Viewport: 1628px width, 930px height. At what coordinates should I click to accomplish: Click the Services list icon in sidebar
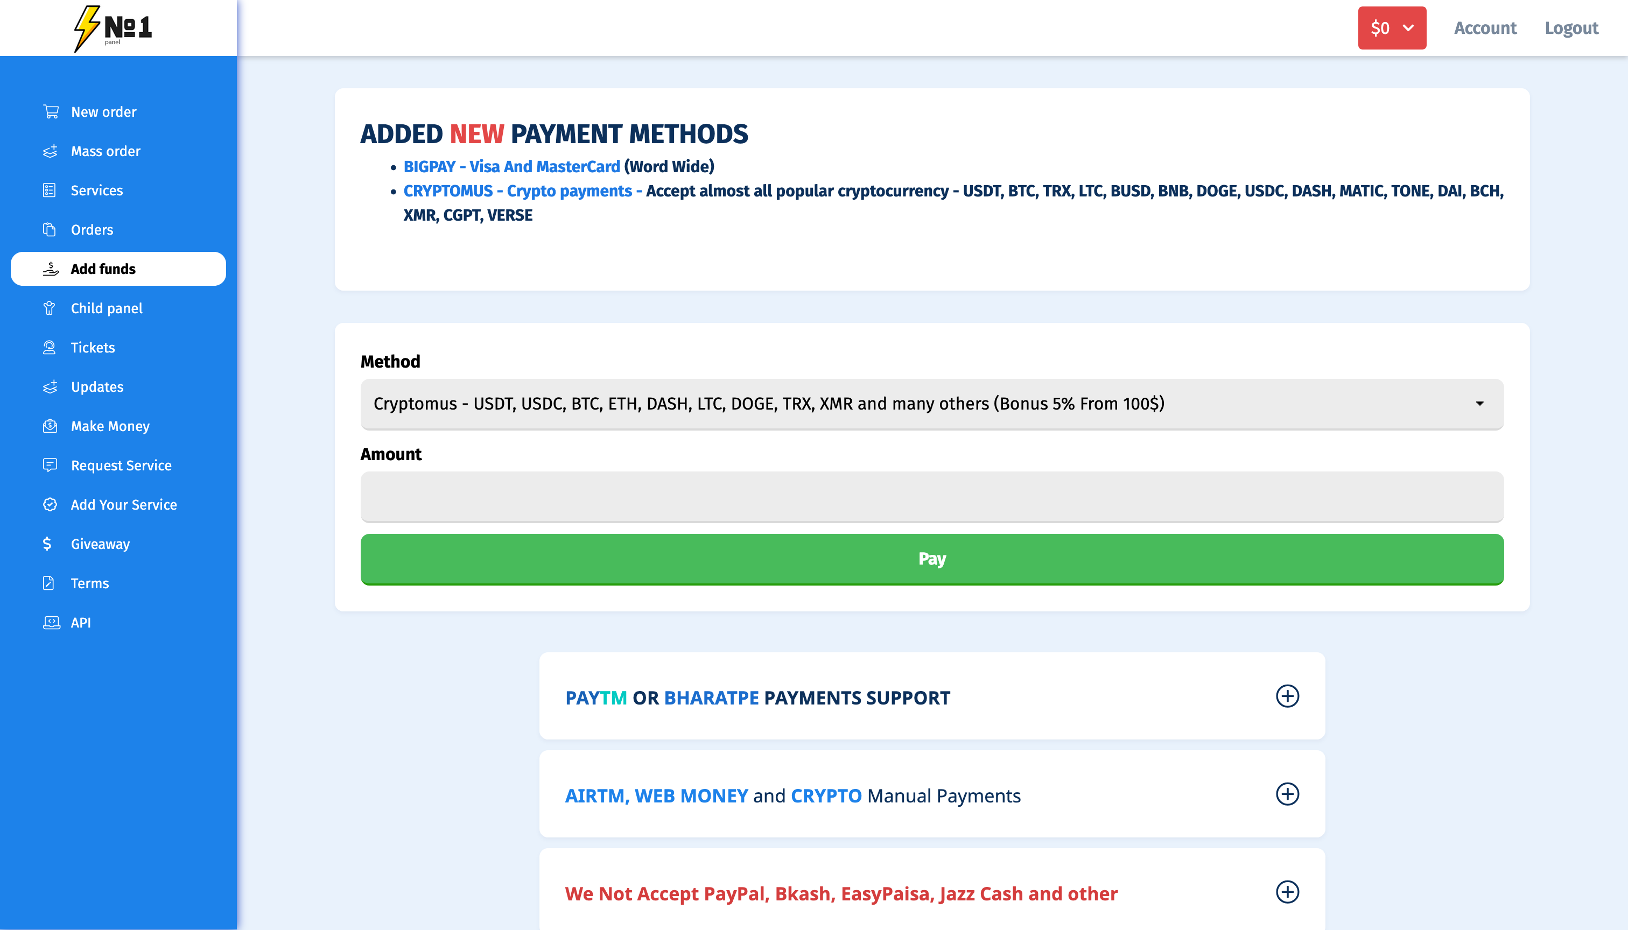49,191
